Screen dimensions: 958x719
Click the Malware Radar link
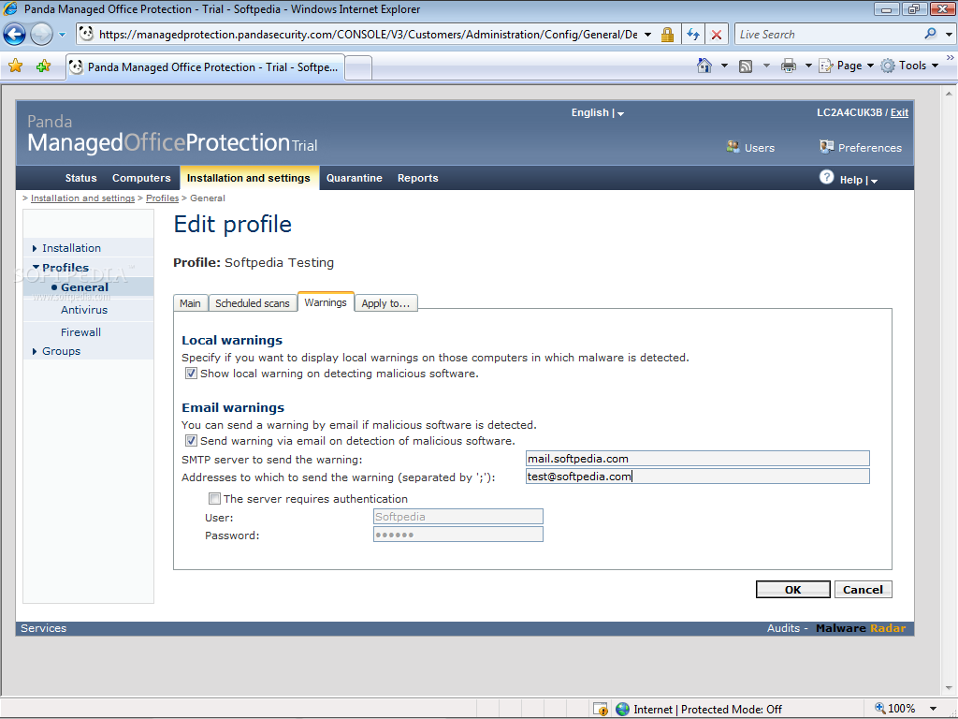click(x=861, y=628)
